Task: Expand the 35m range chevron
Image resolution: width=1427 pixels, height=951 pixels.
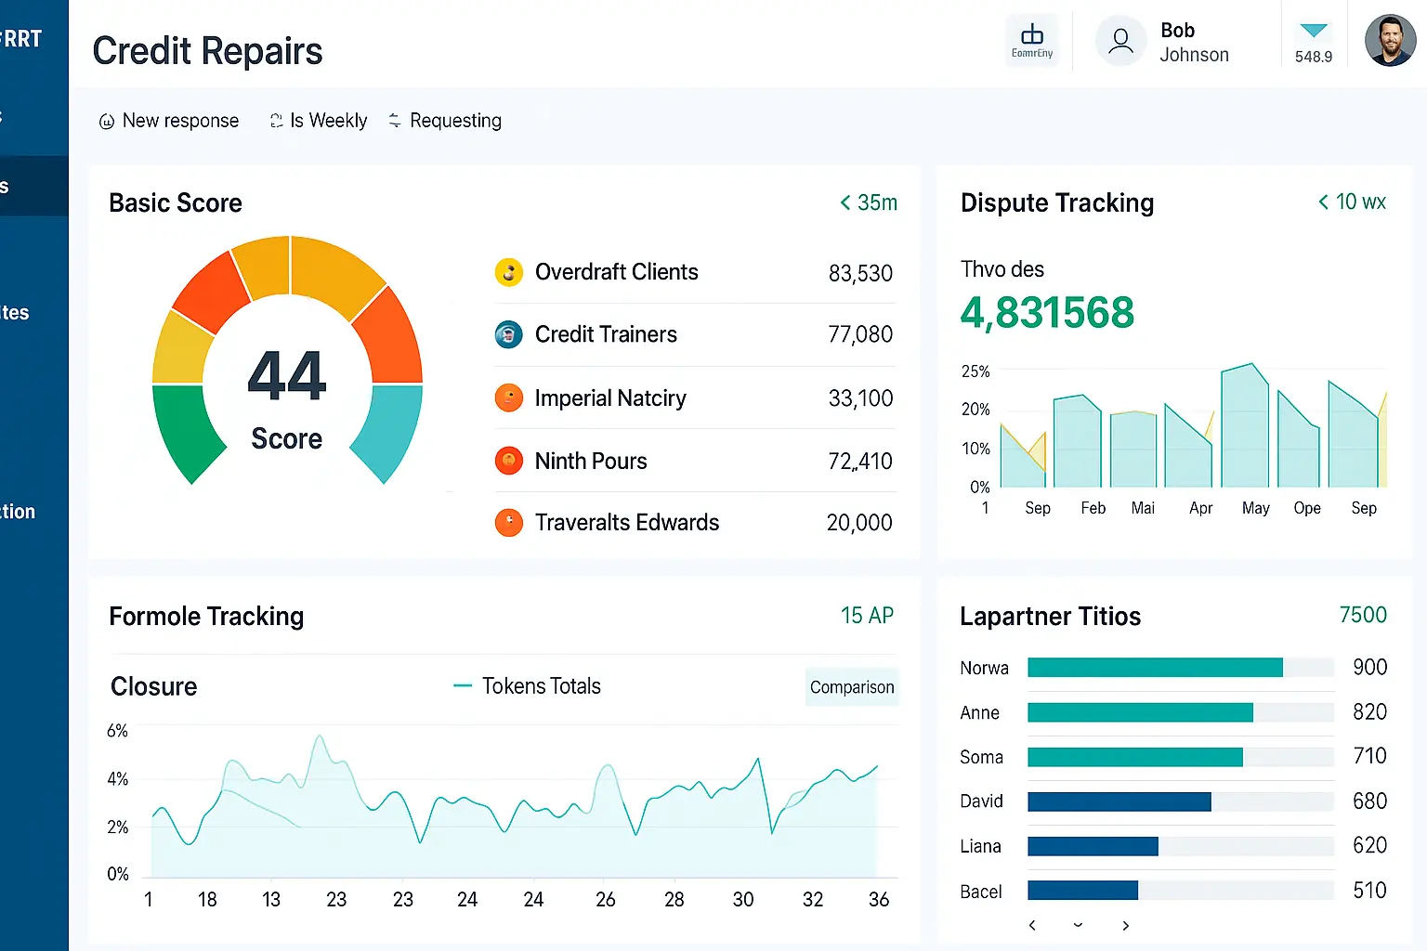Action: [845, 202]
